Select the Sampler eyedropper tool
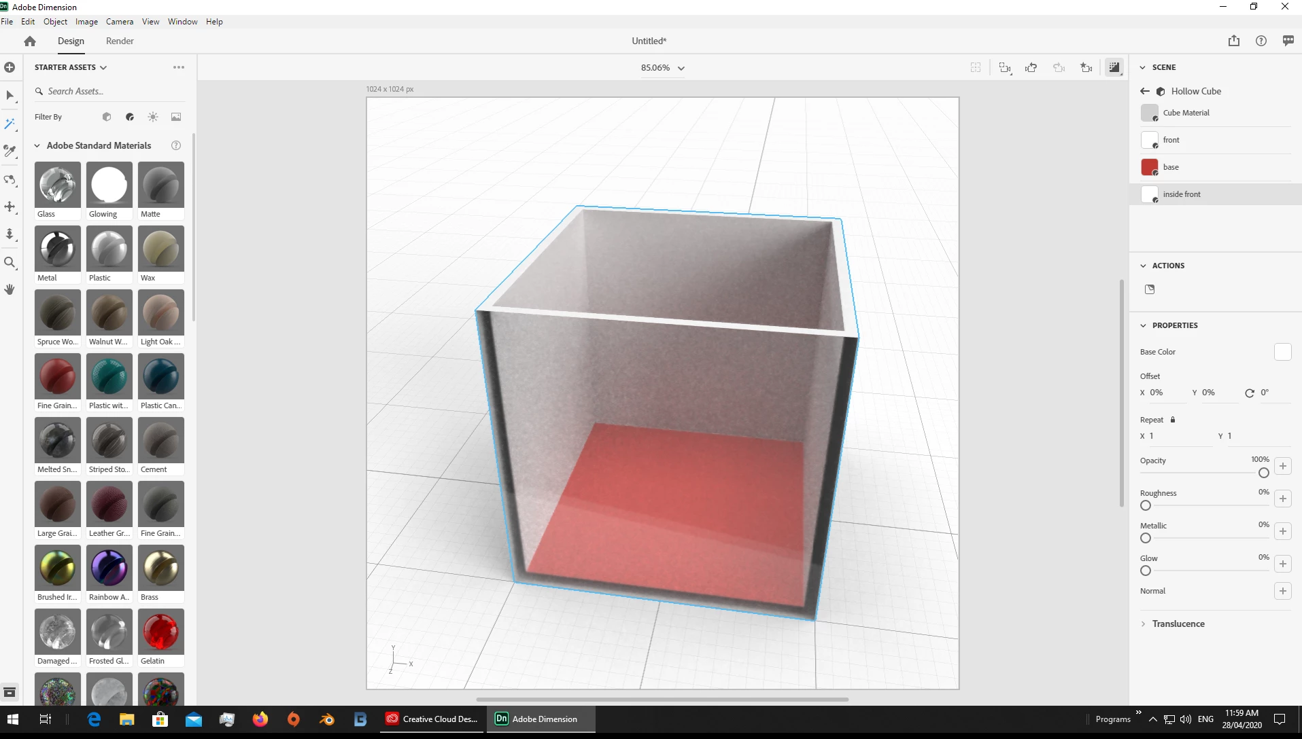Screen dimensions: 1302x739 [10, 151]
